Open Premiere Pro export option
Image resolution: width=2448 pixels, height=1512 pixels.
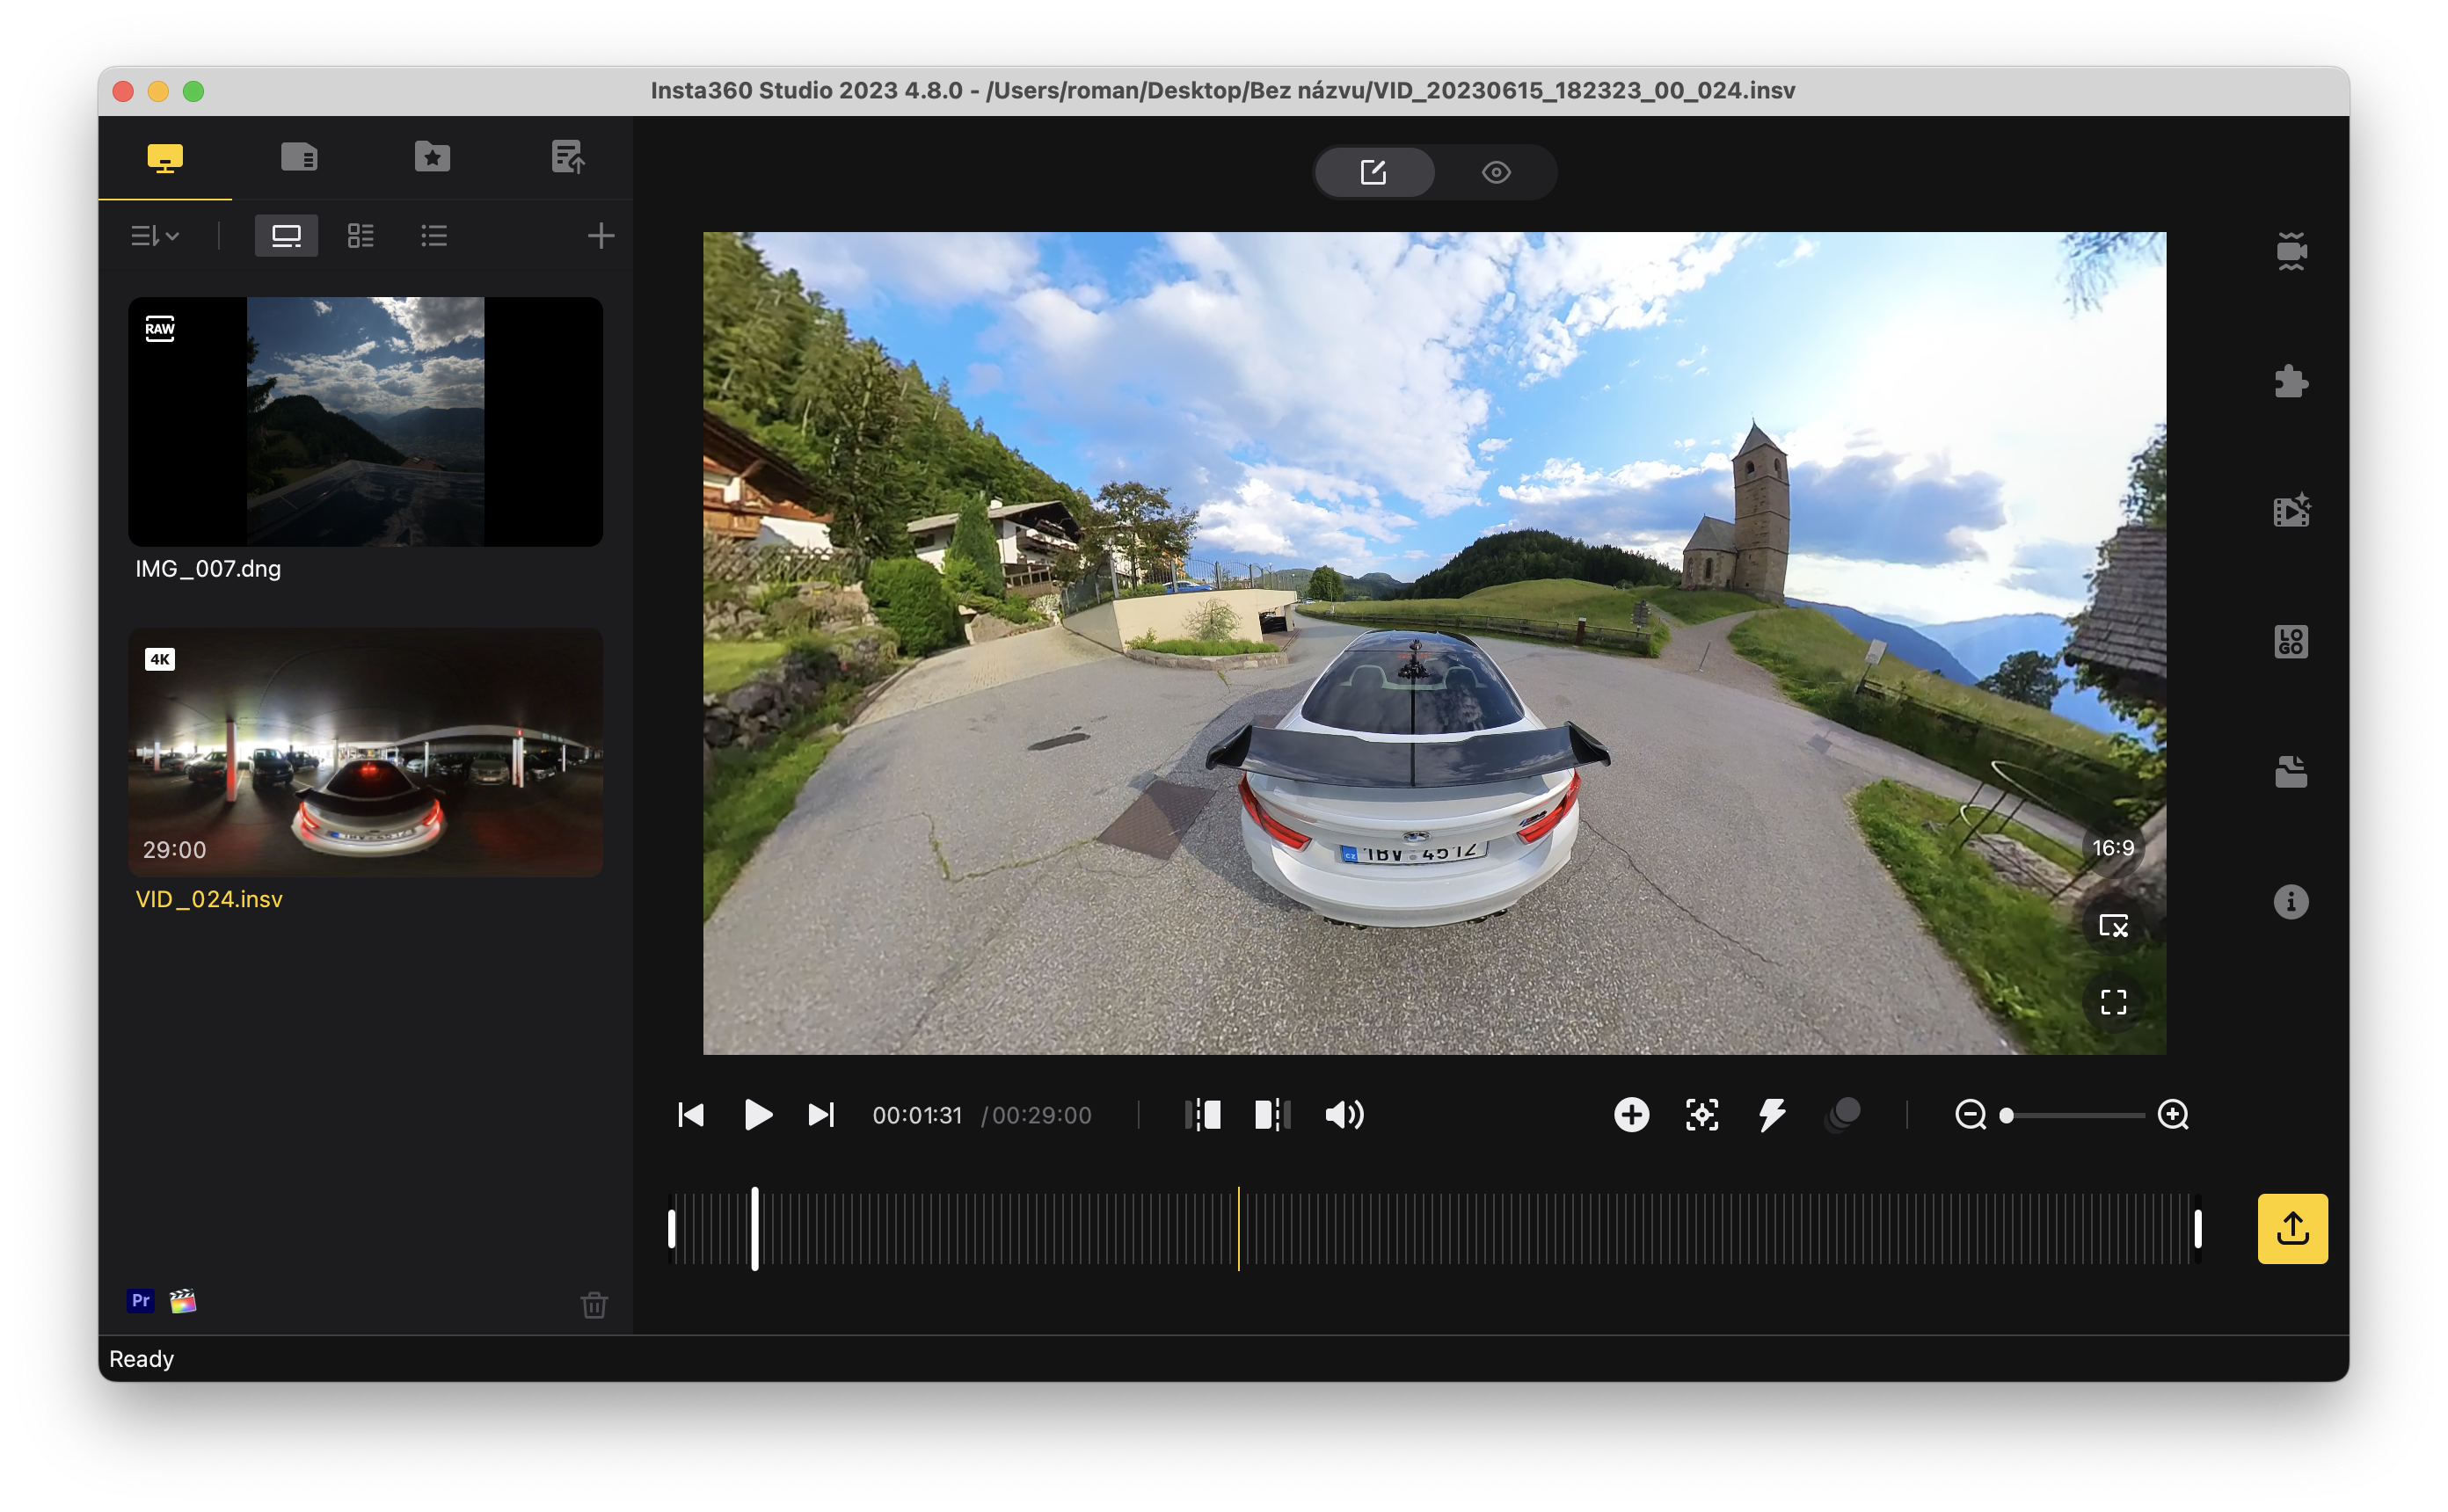[x=140, y=1301]
